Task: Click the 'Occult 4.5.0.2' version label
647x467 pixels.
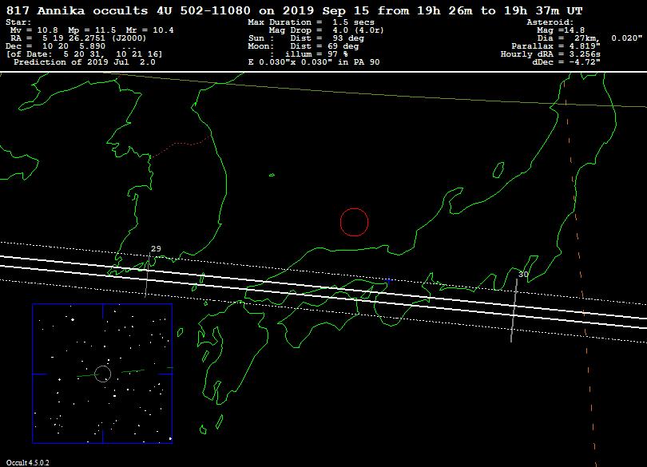Action: click(27, 462)
